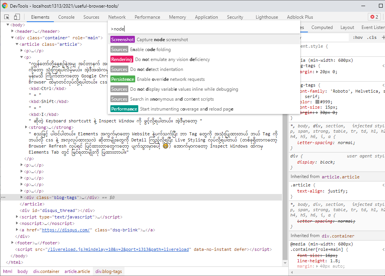Toggle the .cls classes button
This screenshot has height=276, width=385.
pyautogui.click(x=372, y=37)
